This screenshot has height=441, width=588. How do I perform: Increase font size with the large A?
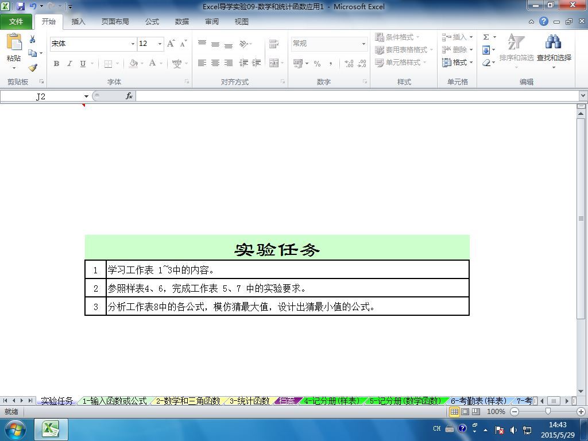click(171, 44)
